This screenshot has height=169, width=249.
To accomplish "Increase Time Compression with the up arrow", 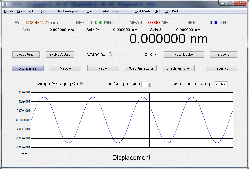I will pyautogui.click(x=150, y=83).
